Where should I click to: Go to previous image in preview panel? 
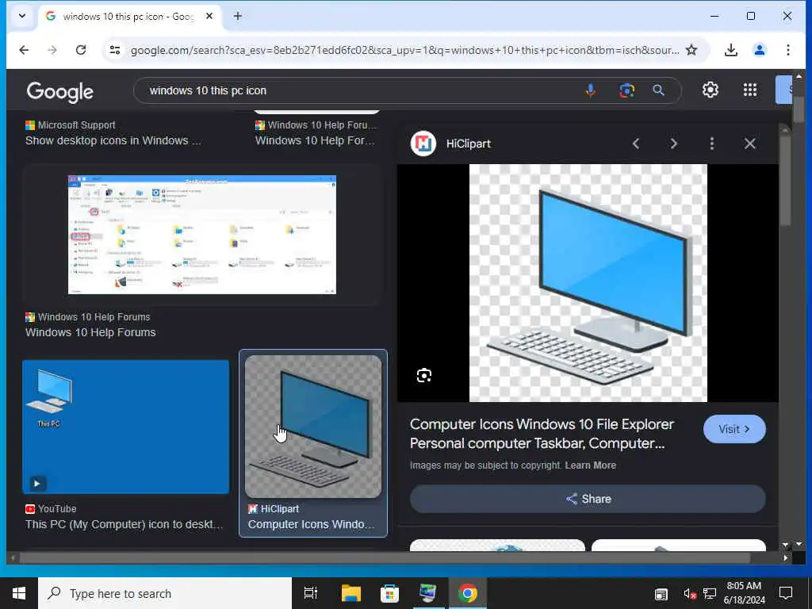click(x=636, y=144)
